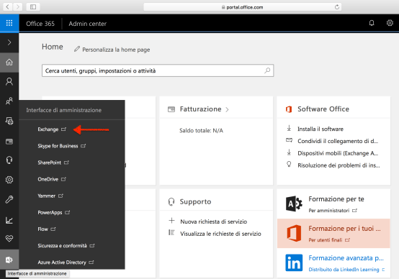This screenshot has height=279, width=399.
Task: Click the Admin centers icon in sidebar
Action: [x=9, y=260]
